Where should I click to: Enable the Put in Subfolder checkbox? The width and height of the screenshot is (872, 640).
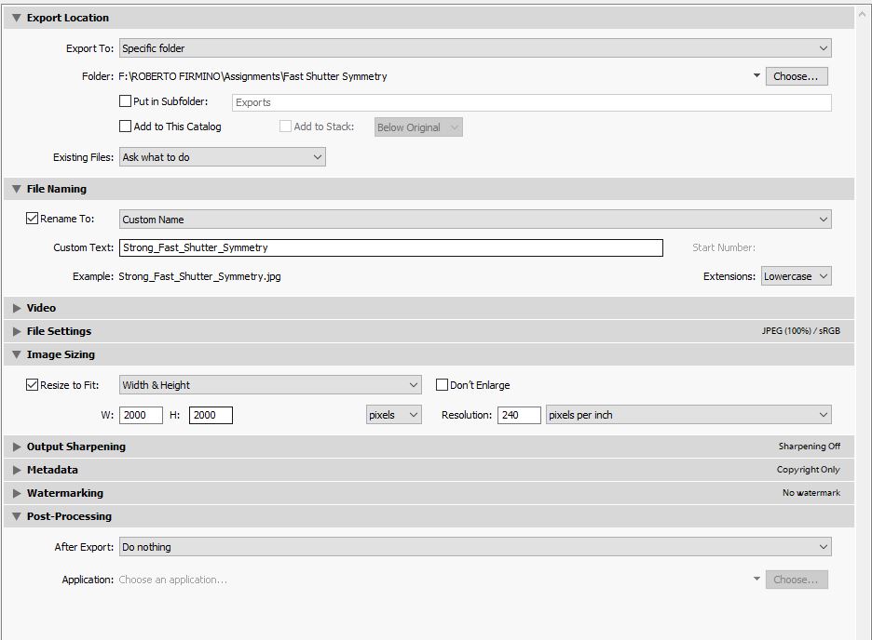coord(126,101)
